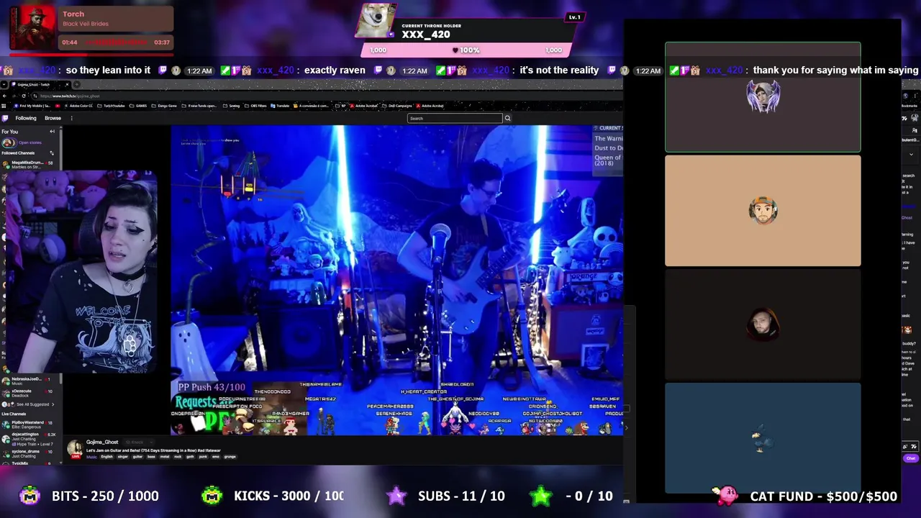Click the Twitch logo home icon
Viewport: 921px width, 518px height.
point(6,118)
